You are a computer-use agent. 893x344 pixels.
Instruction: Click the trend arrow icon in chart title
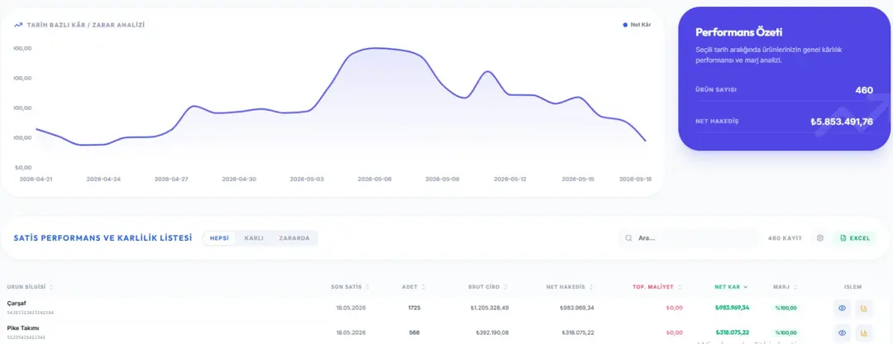18,25
